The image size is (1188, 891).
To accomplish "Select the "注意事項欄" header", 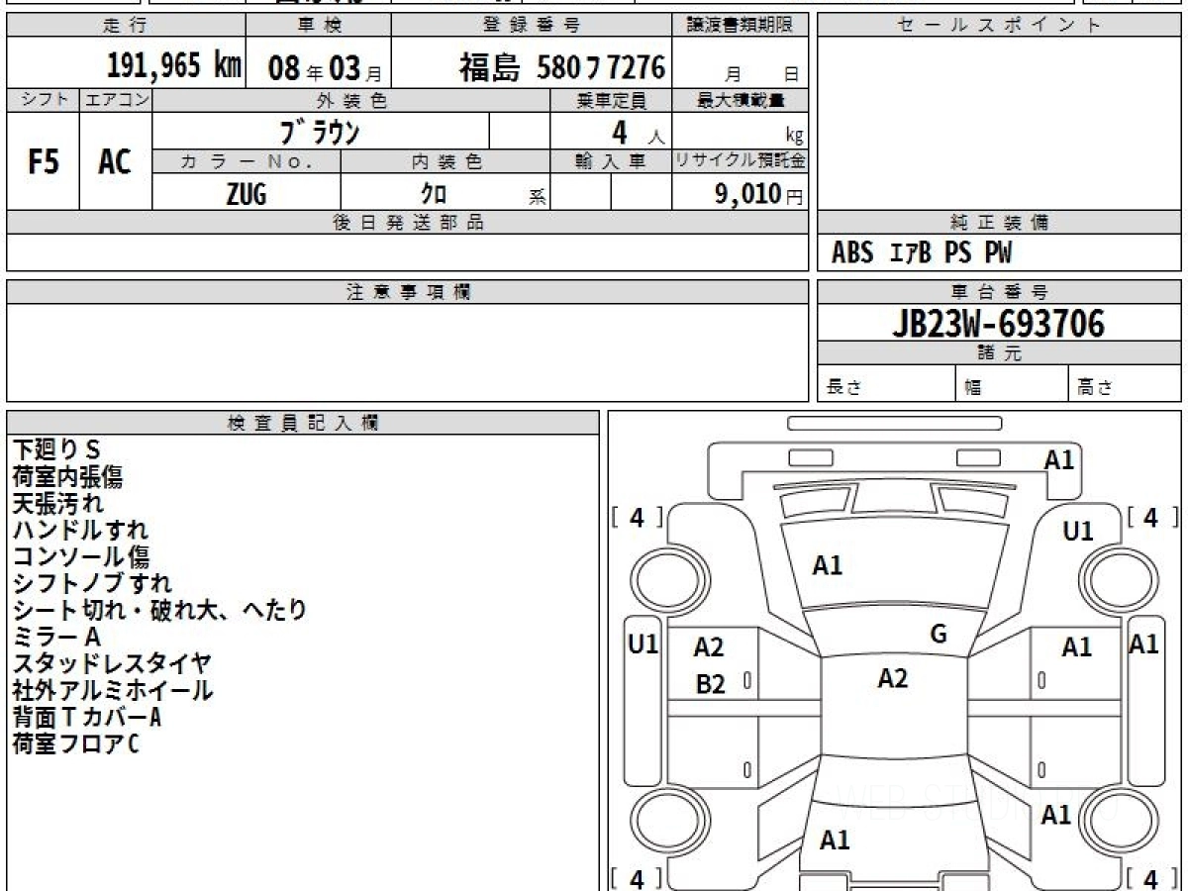I will click(408, 292).
